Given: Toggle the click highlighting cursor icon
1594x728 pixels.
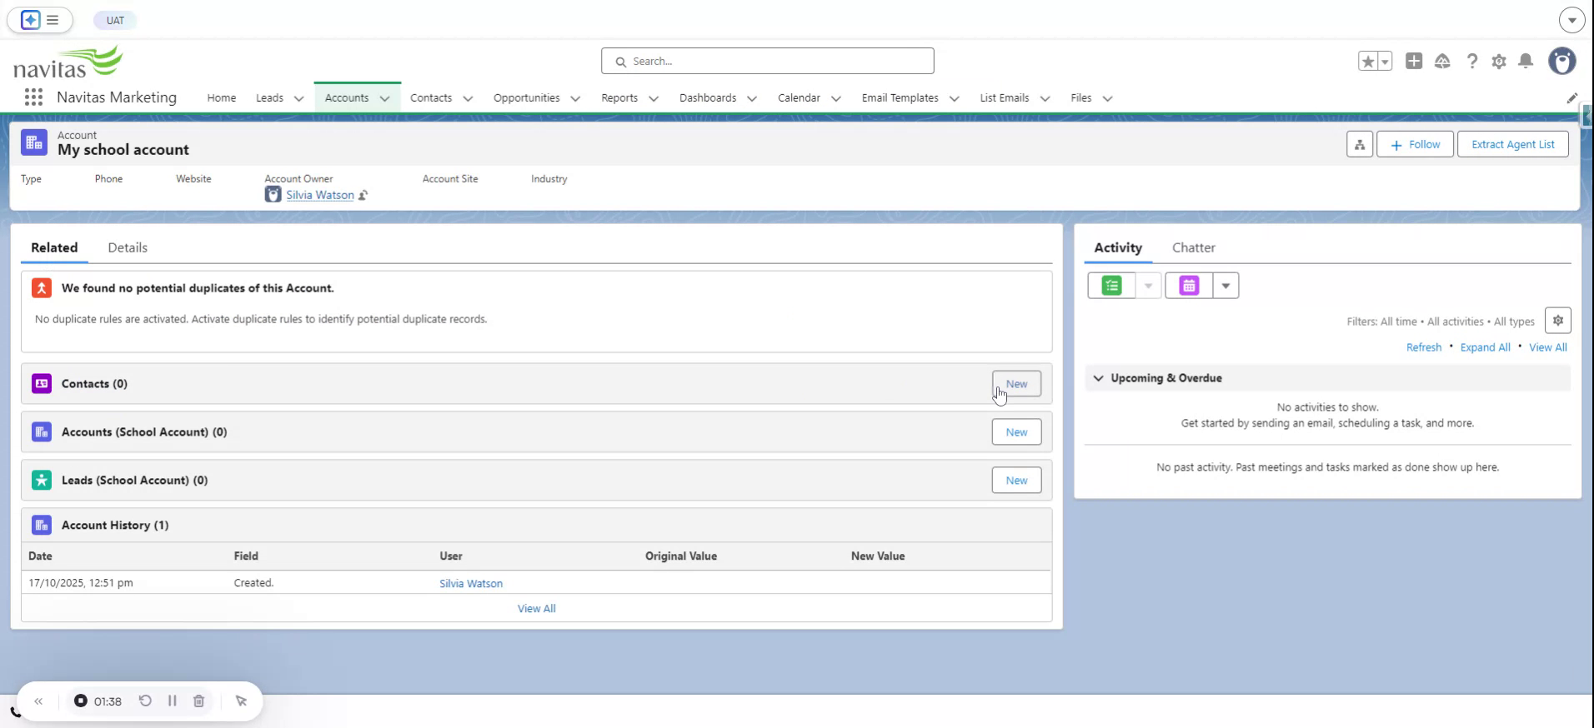Looking at the screenshot, I should coord(241,701).
